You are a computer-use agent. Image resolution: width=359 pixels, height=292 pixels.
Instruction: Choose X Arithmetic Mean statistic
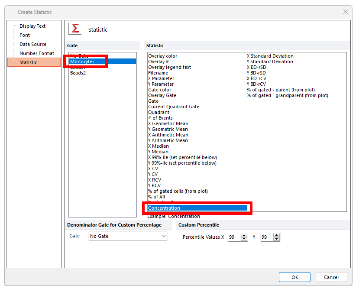(x=168, y=135)
